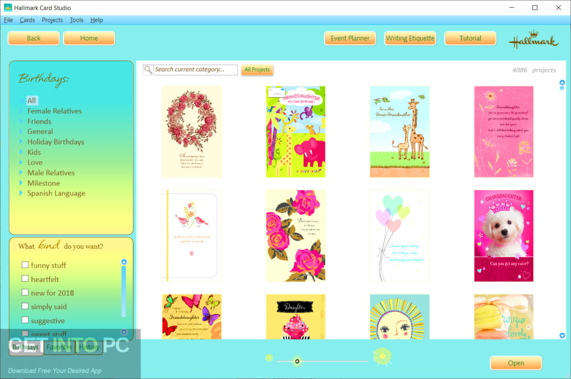The height and width of the screenshot is (379, 571).
Task: Expand the Love category arrow
Action: coord(21,162)
